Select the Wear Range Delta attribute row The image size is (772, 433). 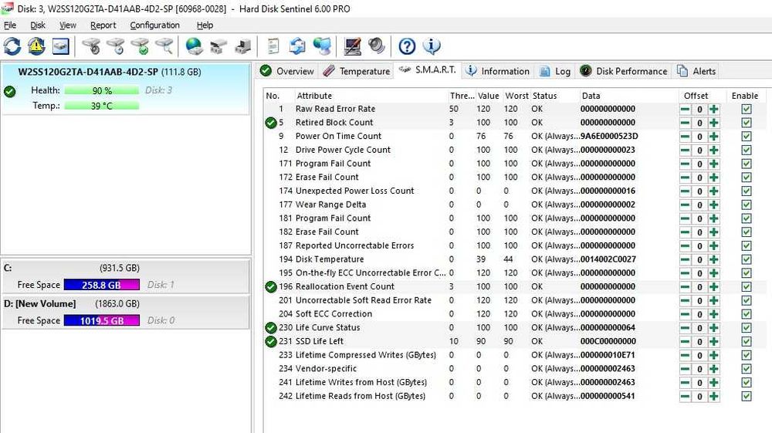click(514, 205)
